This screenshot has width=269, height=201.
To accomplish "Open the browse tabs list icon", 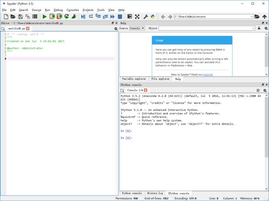I will click(35, 17).
